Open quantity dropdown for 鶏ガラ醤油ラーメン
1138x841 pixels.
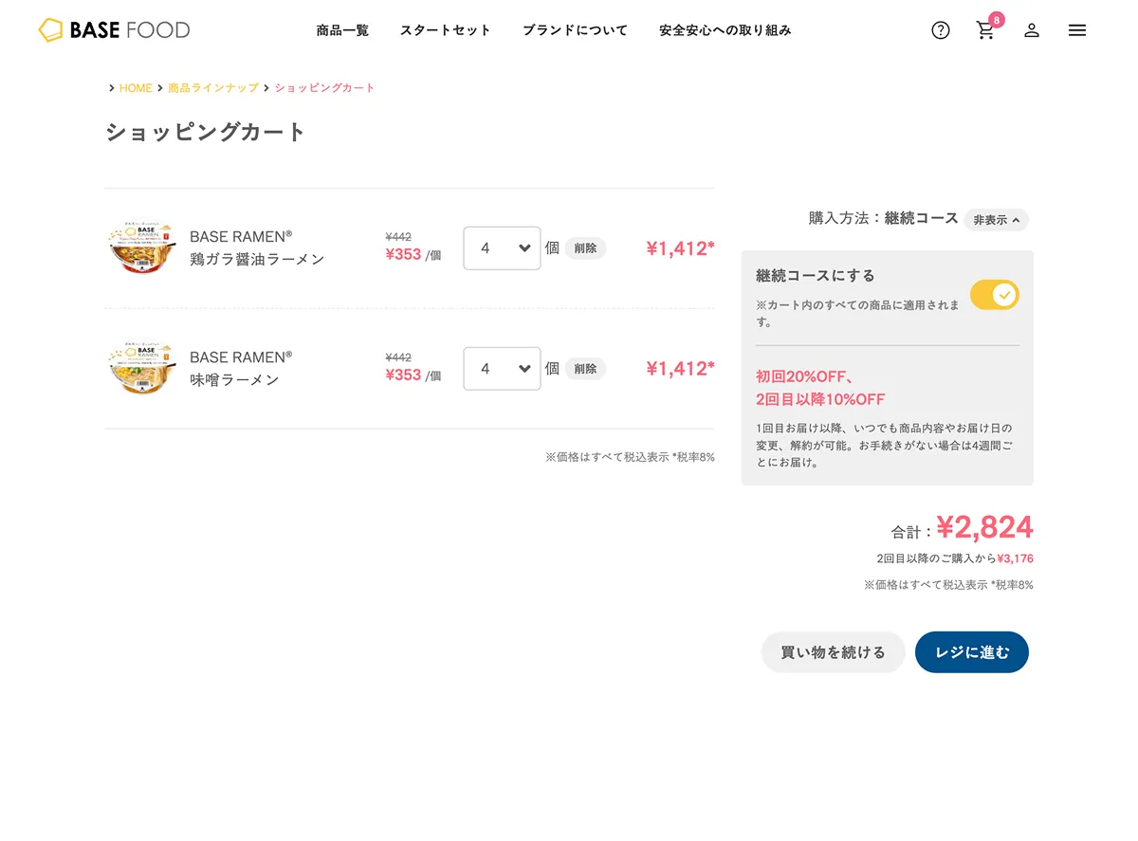coord(502,248)
